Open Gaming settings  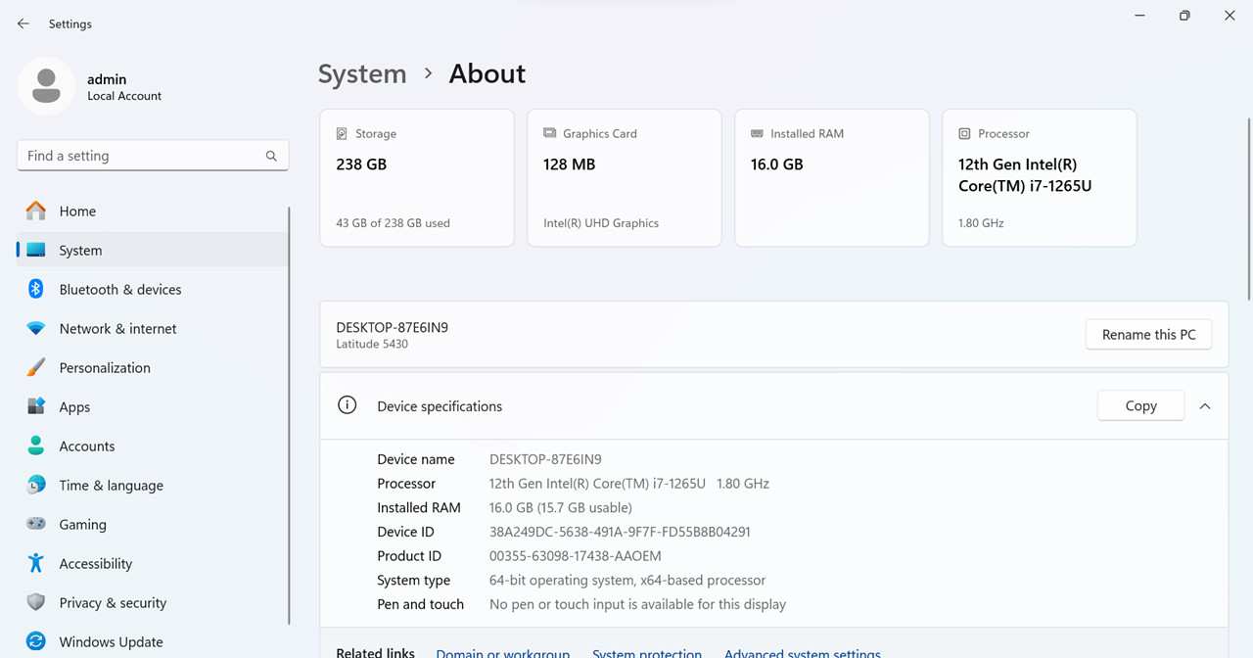(153, 524)
